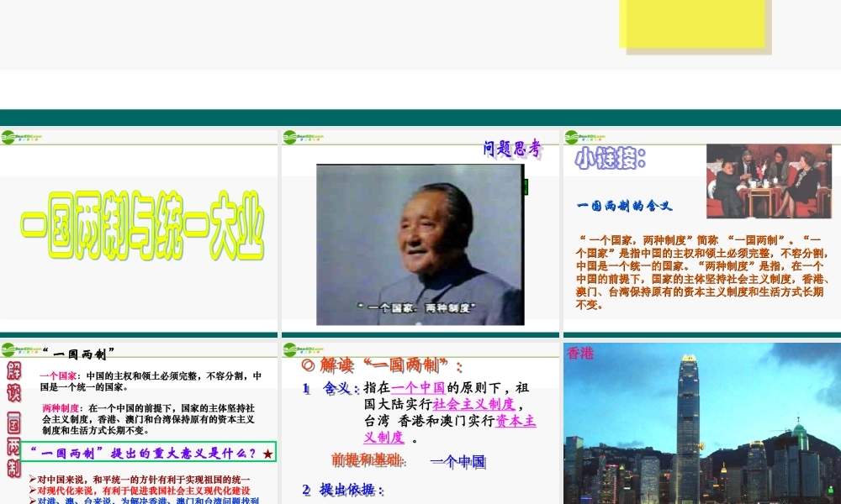Click the red star after the green-boxed question
The width and height of the screenshot is (841, 504).
267,454
